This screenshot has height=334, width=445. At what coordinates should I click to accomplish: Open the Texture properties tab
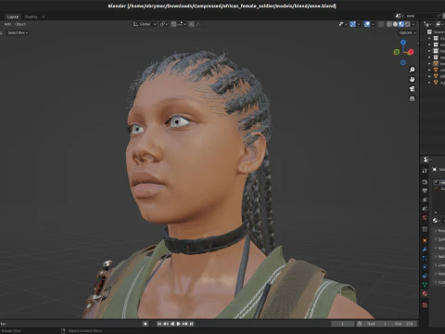[x=425, y=305]
